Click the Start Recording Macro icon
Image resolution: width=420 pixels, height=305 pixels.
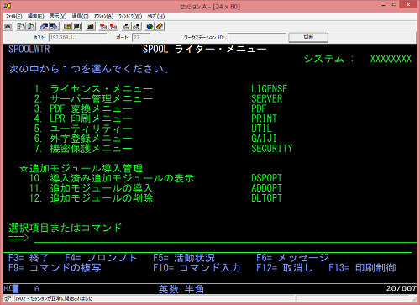click(x=103, y=26)
